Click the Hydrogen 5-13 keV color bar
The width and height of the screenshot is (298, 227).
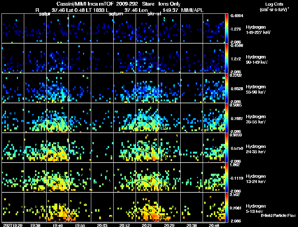pos(226,207)
